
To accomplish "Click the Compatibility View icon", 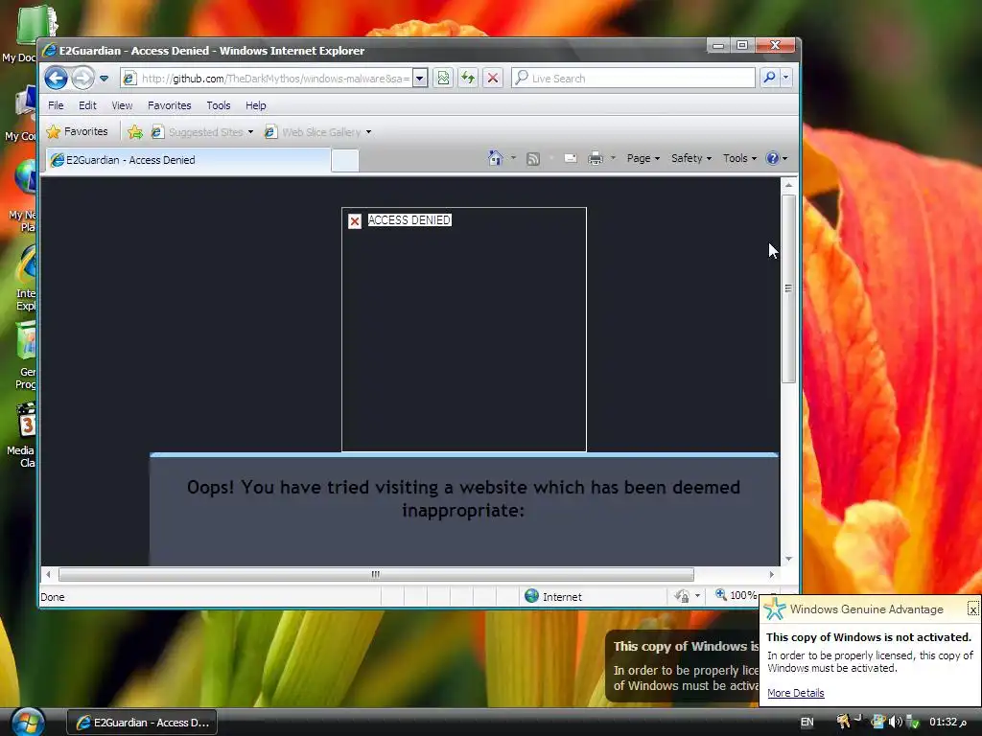I will (443, 79).
